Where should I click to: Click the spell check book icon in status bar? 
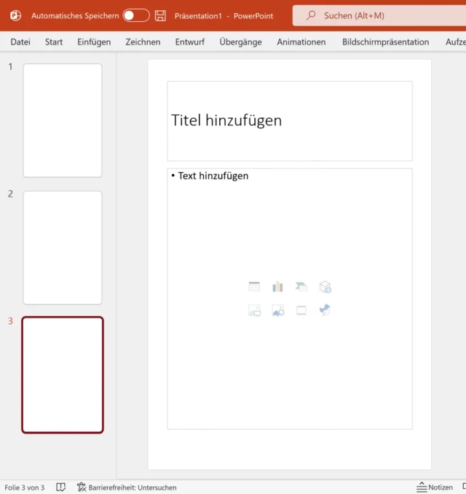click(61, 487)
